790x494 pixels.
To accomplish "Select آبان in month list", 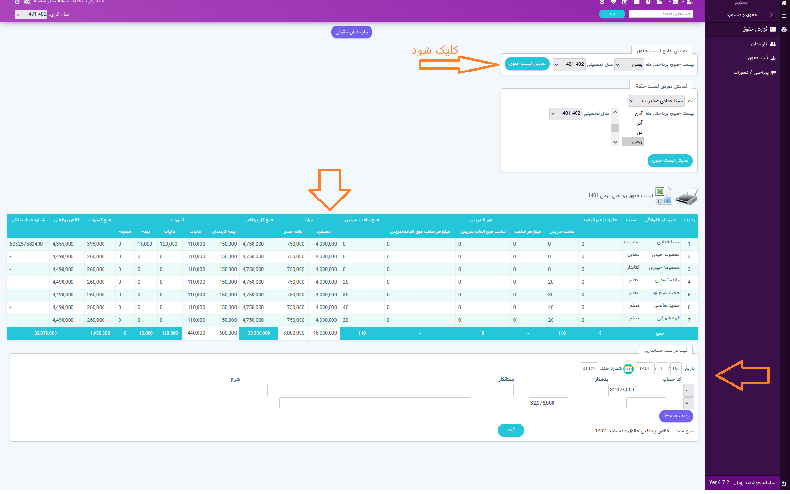I will 632,114.
